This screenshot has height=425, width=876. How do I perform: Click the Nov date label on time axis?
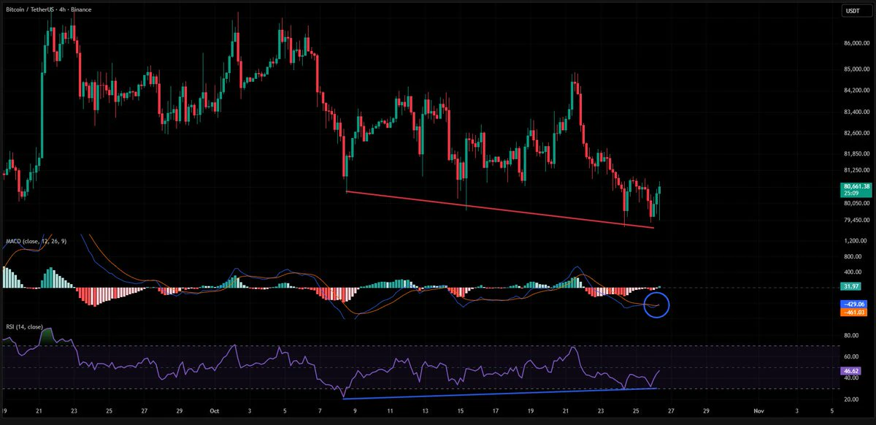pyautogui.click(x=759, y=413)
